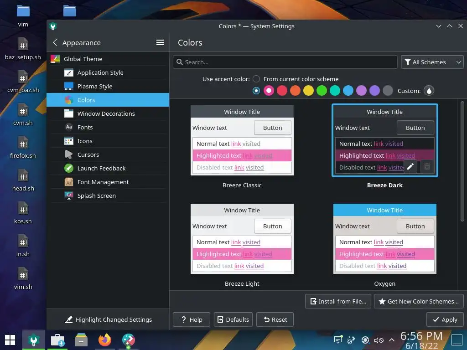467x350 pixels.
Task: Click the Font Management icon
Action: pos(69,182)
